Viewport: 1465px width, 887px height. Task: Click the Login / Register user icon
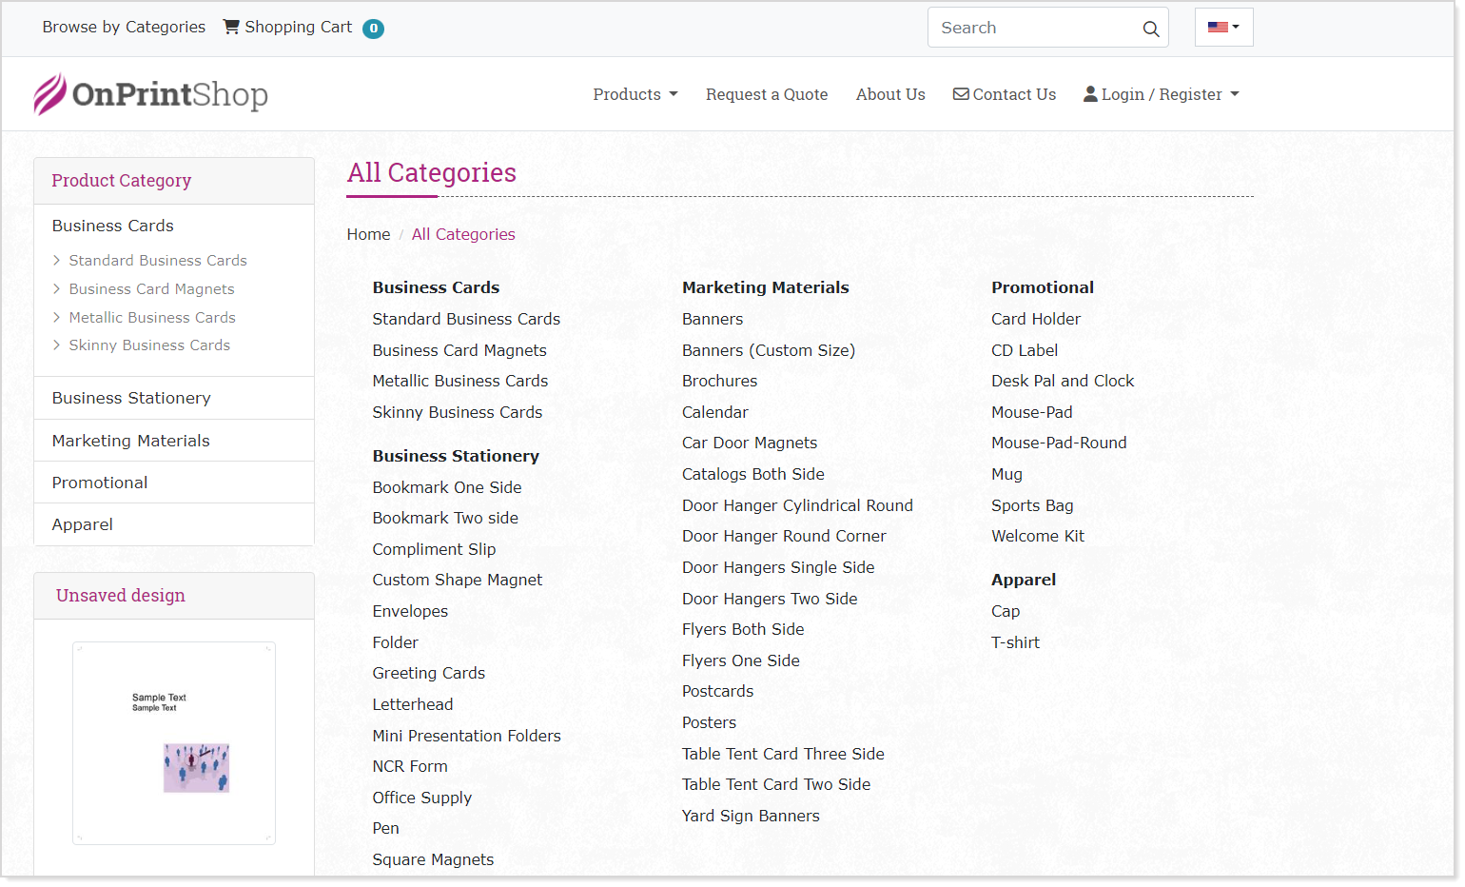(1090, 94)
